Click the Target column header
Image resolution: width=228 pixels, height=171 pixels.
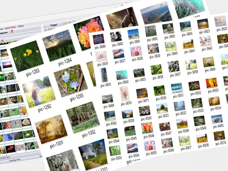[54, 25]
